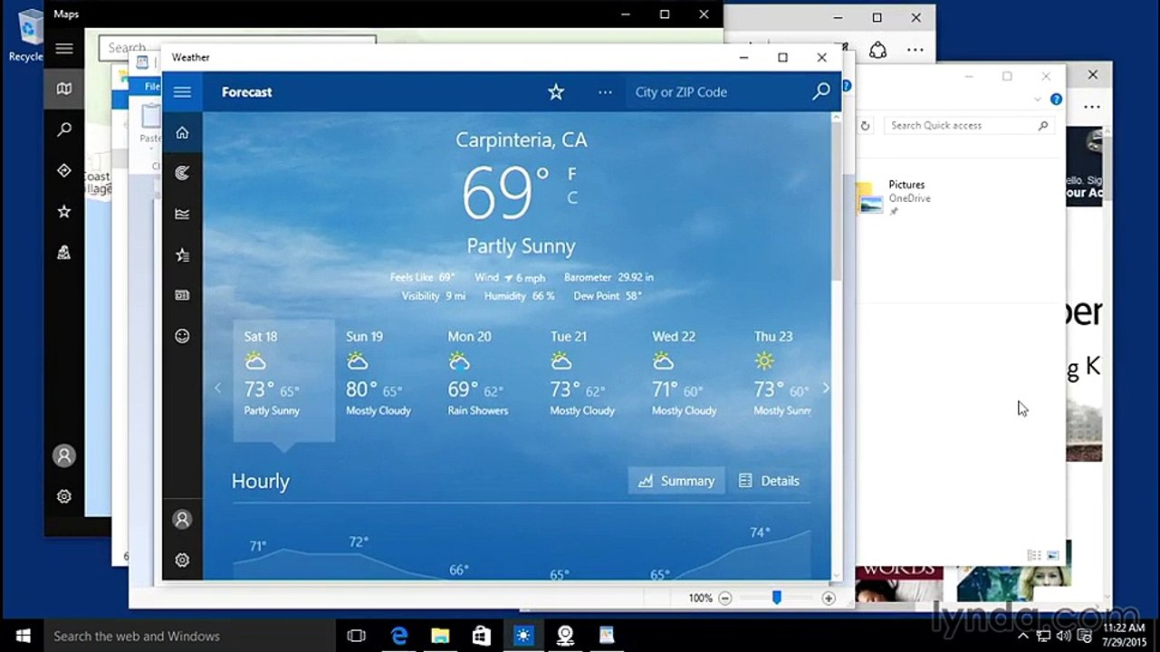Open Task View from the taskbar

click(357, 636)
